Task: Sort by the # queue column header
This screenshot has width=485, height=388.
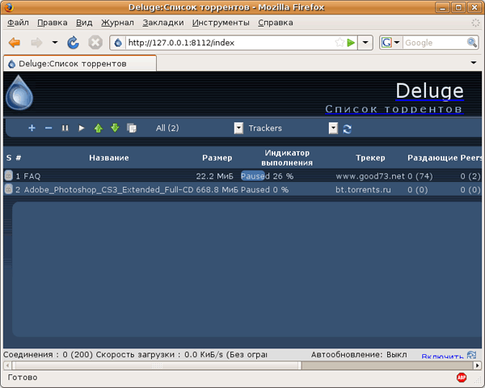Action: (19, 158)
